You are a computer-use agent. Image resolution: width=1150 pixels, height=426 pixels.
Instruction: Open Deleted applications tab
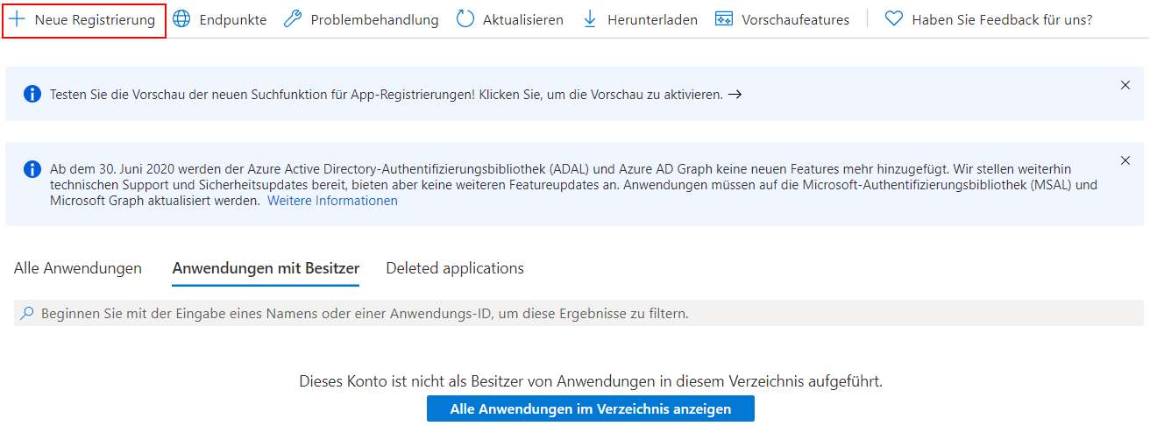click(x=455, y=268)
